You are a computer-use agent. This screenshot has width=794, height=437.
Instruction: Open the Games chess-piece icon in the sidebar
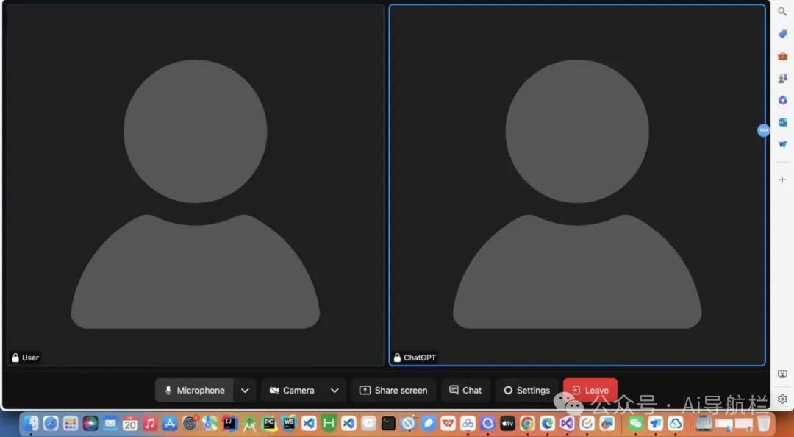pyautogui.click(x=782, y=78)
